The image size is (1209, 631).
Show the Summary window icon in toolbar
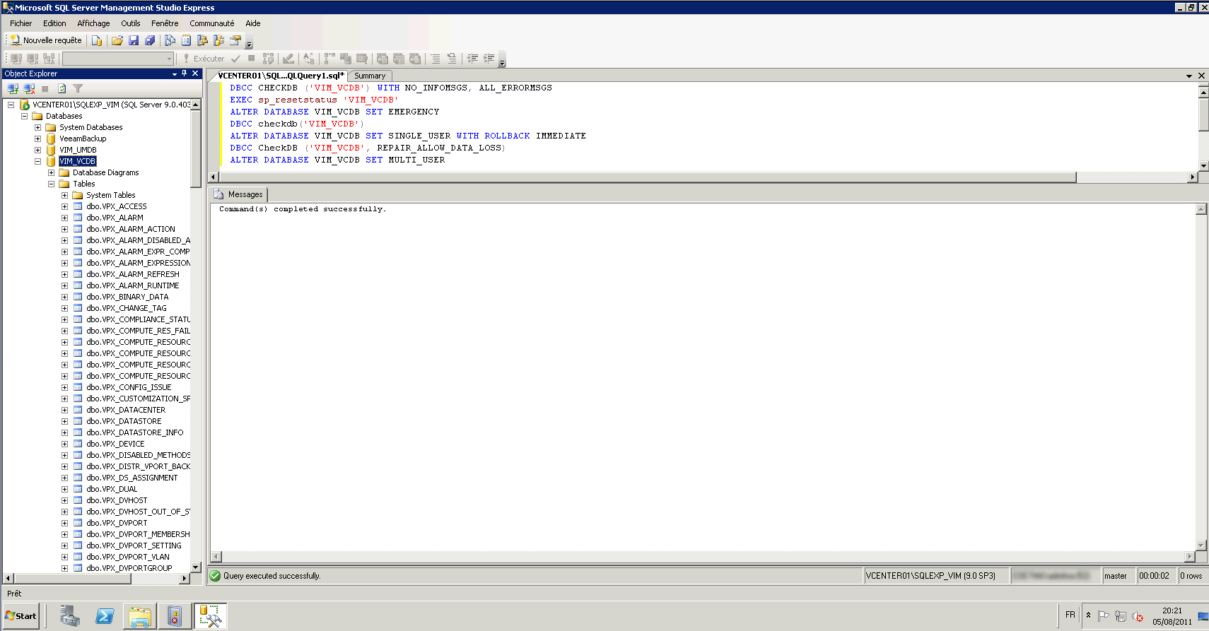tap(187, 40)
